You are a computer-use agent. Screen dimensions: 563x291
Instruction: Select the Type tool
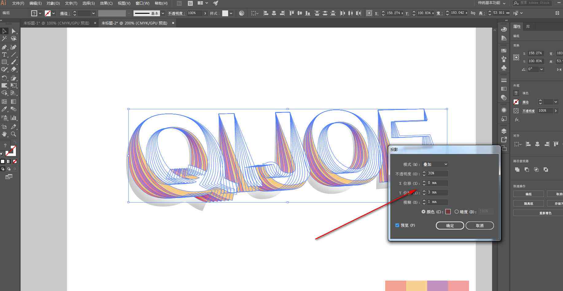(x=4, y=55)
